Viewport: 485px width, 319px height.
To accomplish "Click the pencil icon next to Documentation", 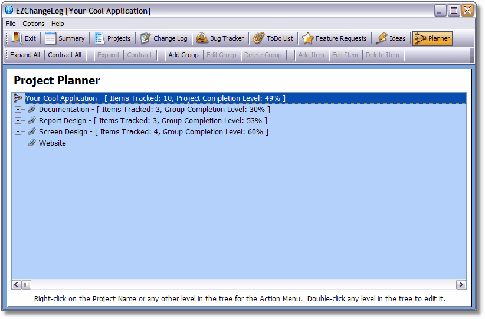I will point(31,109).
